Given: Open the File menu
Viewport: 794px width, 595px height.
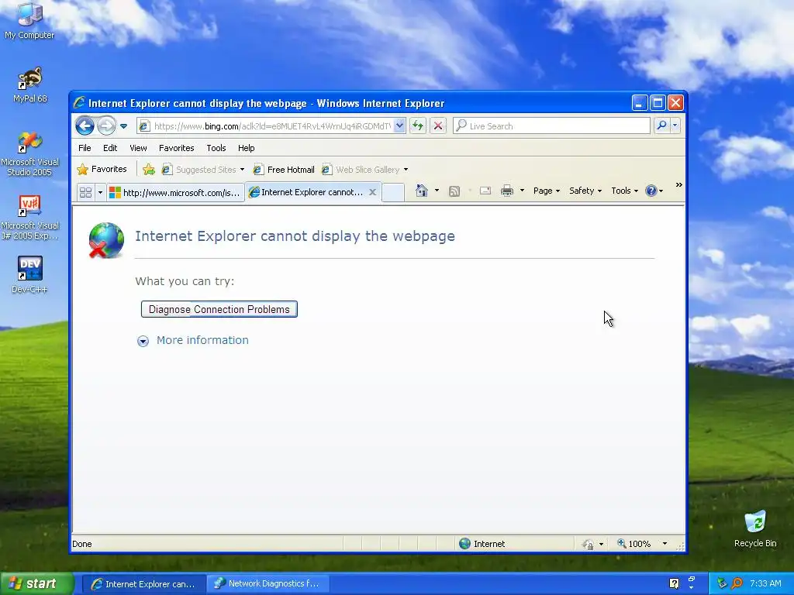Looking at the screenshot, I should [x=85, y=148].
